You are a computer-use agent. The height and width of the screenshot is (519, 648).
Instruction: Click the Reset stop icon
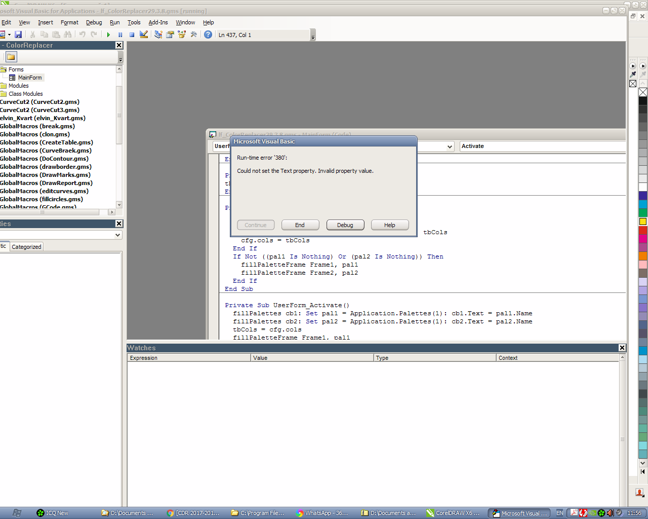point(132,34)
